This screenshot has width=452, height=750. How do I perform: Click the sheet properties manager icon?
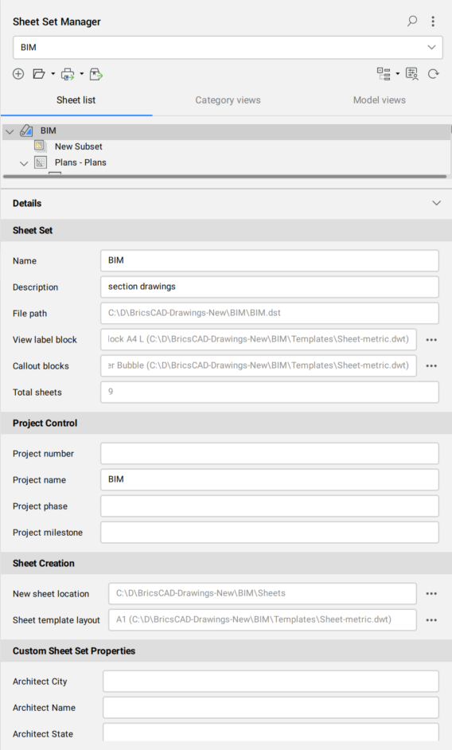412,74
